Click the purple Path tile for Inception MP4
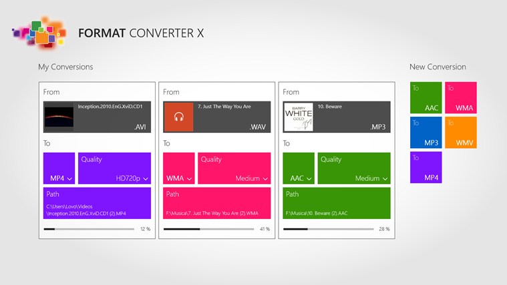The width and height of the screenshot is (507, 285). click(97, 203)
